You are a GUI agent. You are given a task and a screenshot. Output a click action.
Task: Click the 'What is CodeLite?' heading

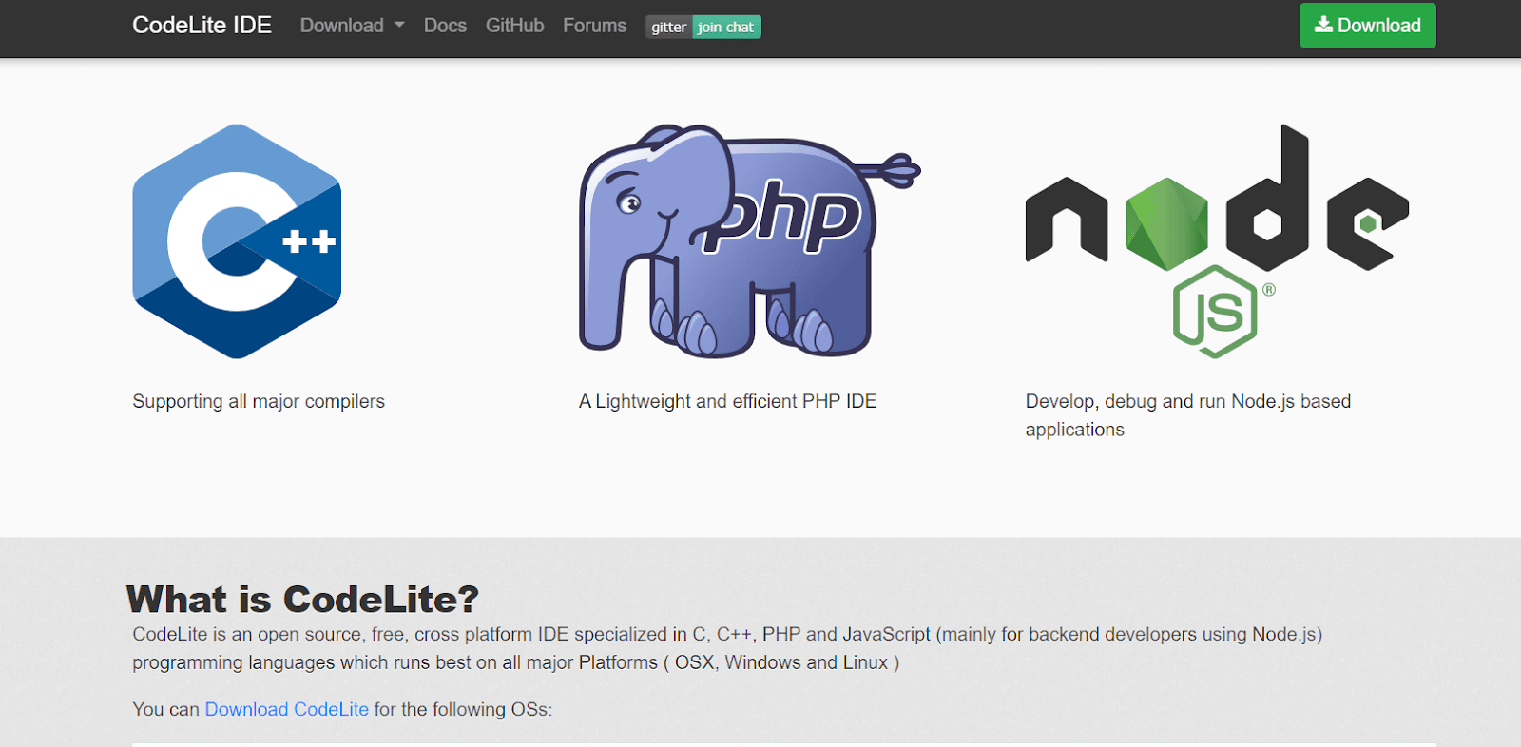(x=302, y=600)
